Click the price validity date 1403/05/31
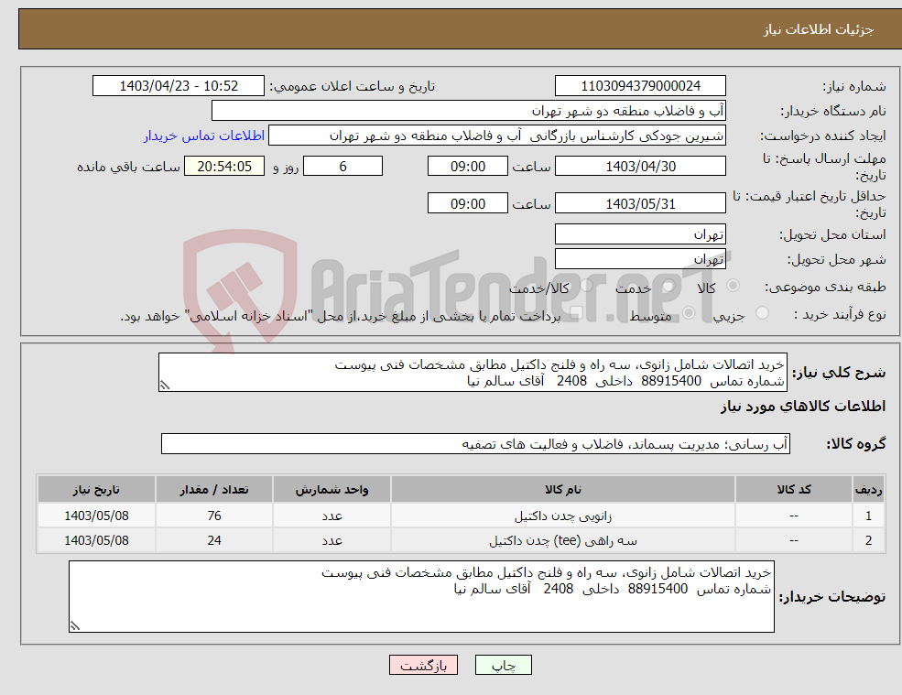Viewport: 902px width, 695px height. (x=640, y=203)
